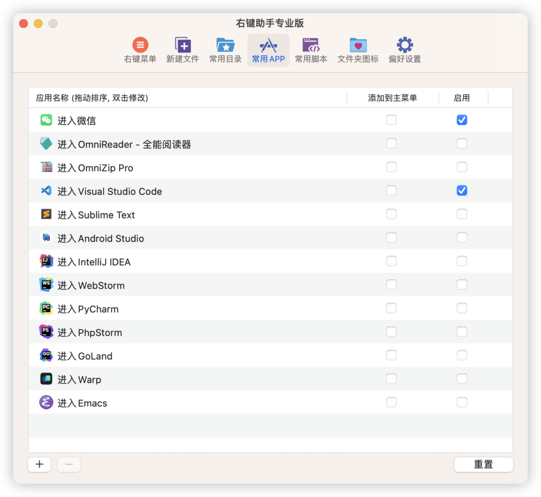
Task: Disable 启用 for 进入微信
Action: tap(462, 120)
